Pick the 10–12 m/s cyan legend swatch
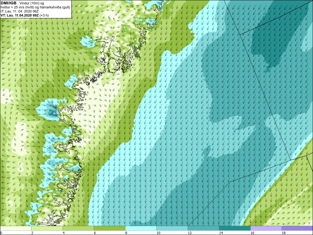The image size is (313, 235). point(172,228)
